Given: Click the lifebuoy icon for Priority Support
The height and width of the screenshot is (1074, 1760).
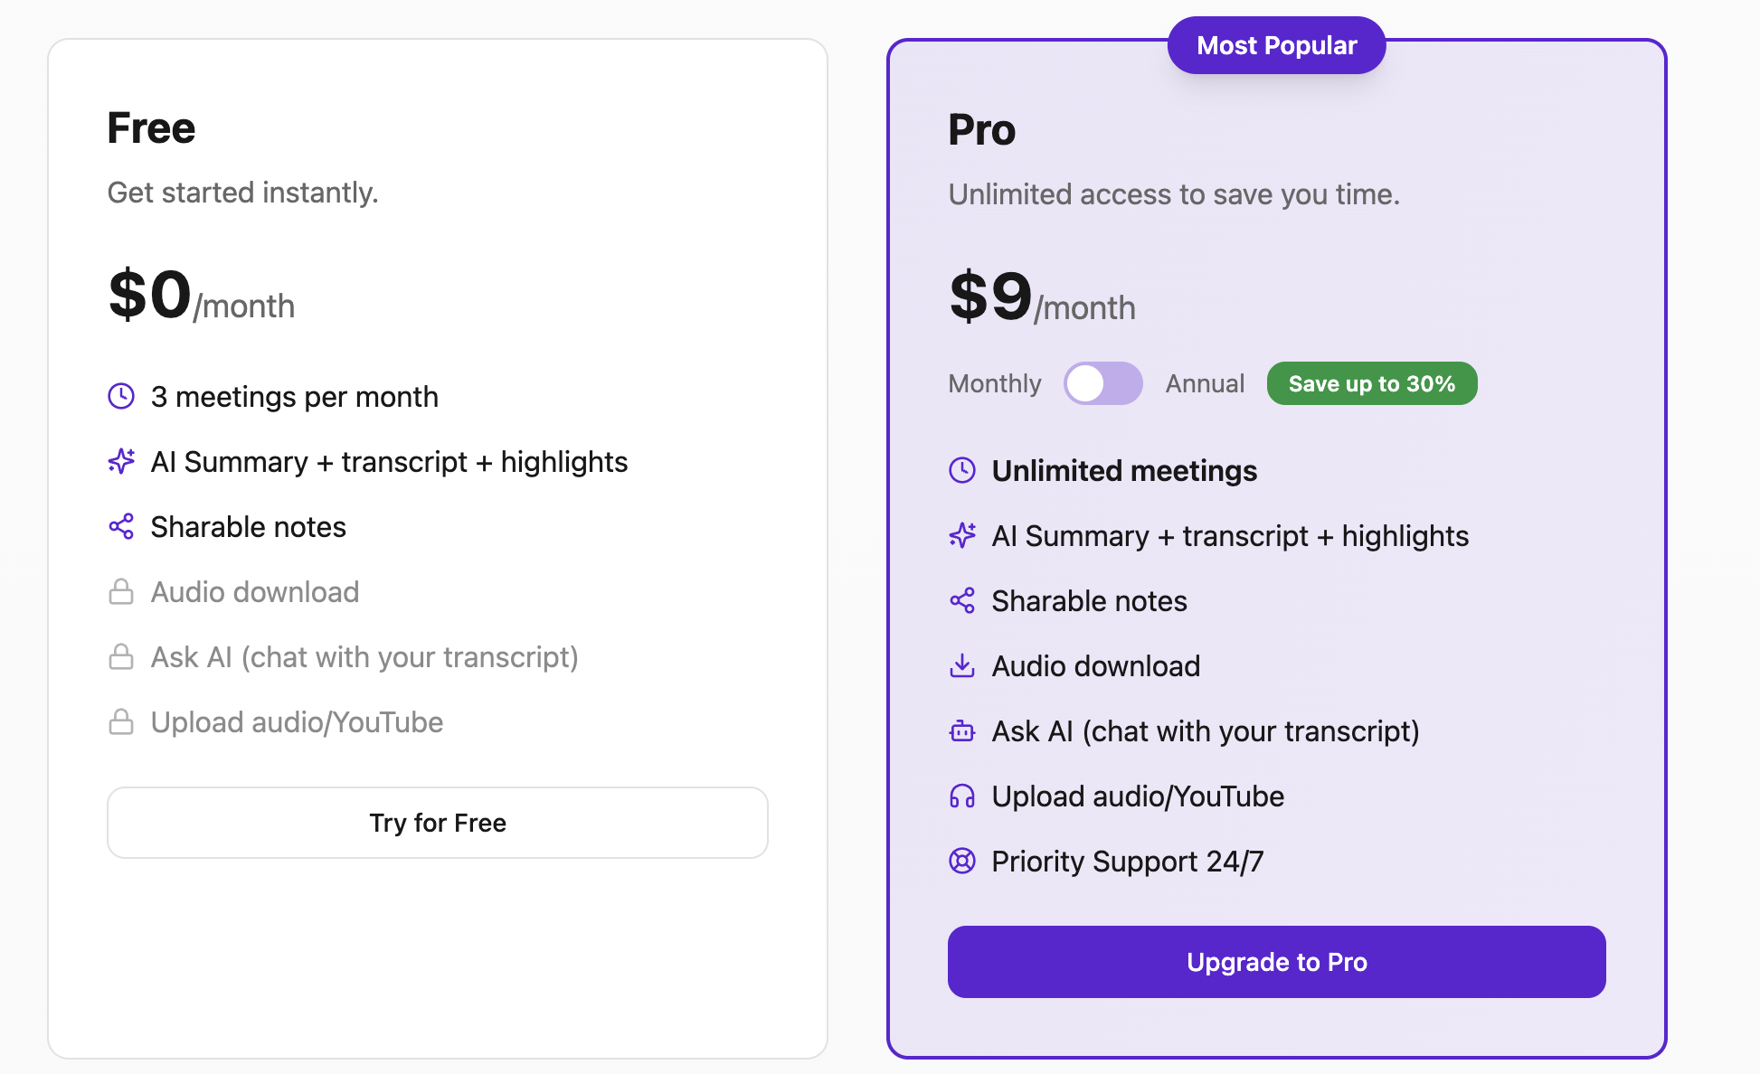Looking at the screenshot, I should (961, 861).
